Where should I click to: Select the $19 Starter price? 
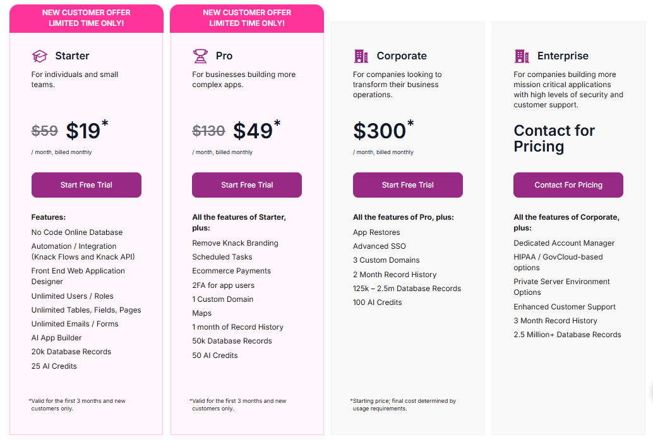(83, 131)
